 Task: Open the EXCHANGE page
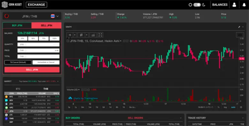click(x=36, y=4)
